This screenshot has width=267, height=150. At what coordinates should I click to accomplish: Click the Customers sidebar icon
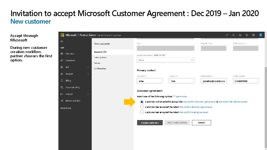[62, 60]
